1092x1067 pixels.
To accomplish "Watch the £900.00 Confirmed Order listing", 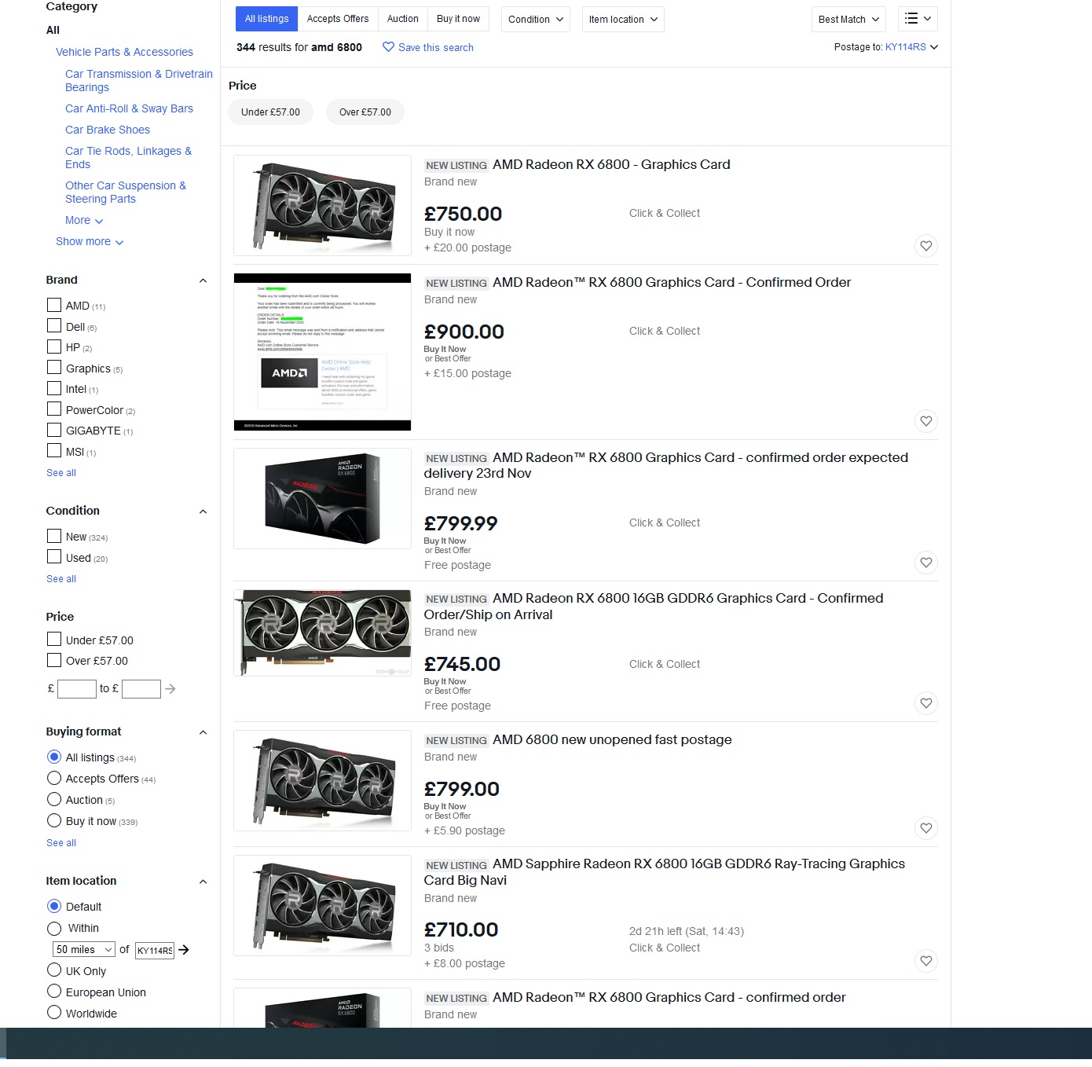I will point(926,421).
